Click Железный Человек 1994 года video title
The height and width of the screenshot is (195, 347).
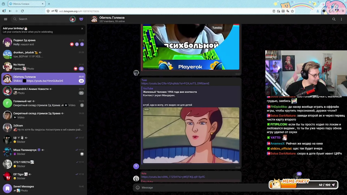click(x=170, y=92)
